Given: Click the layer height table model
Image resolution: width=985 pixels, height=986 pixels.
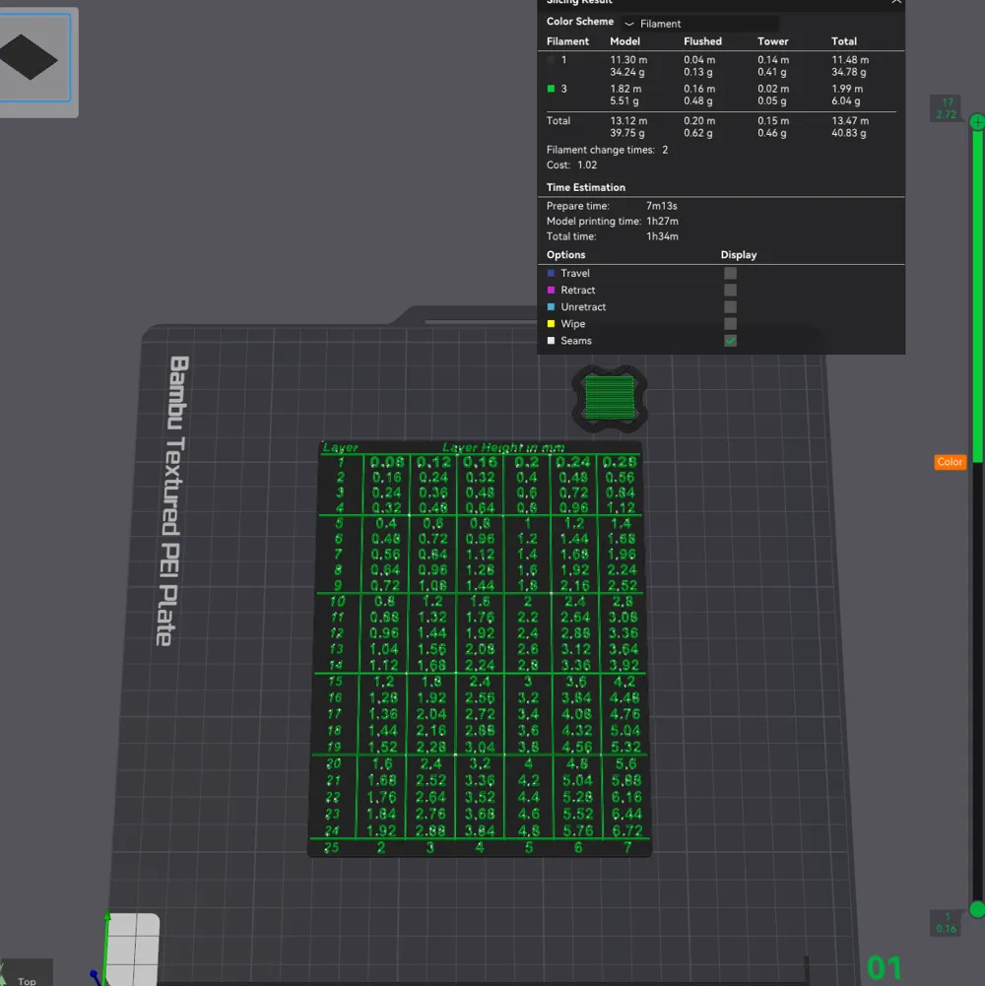Looking at the screenshot, I should pyautogui.click(x=480, y=648).
